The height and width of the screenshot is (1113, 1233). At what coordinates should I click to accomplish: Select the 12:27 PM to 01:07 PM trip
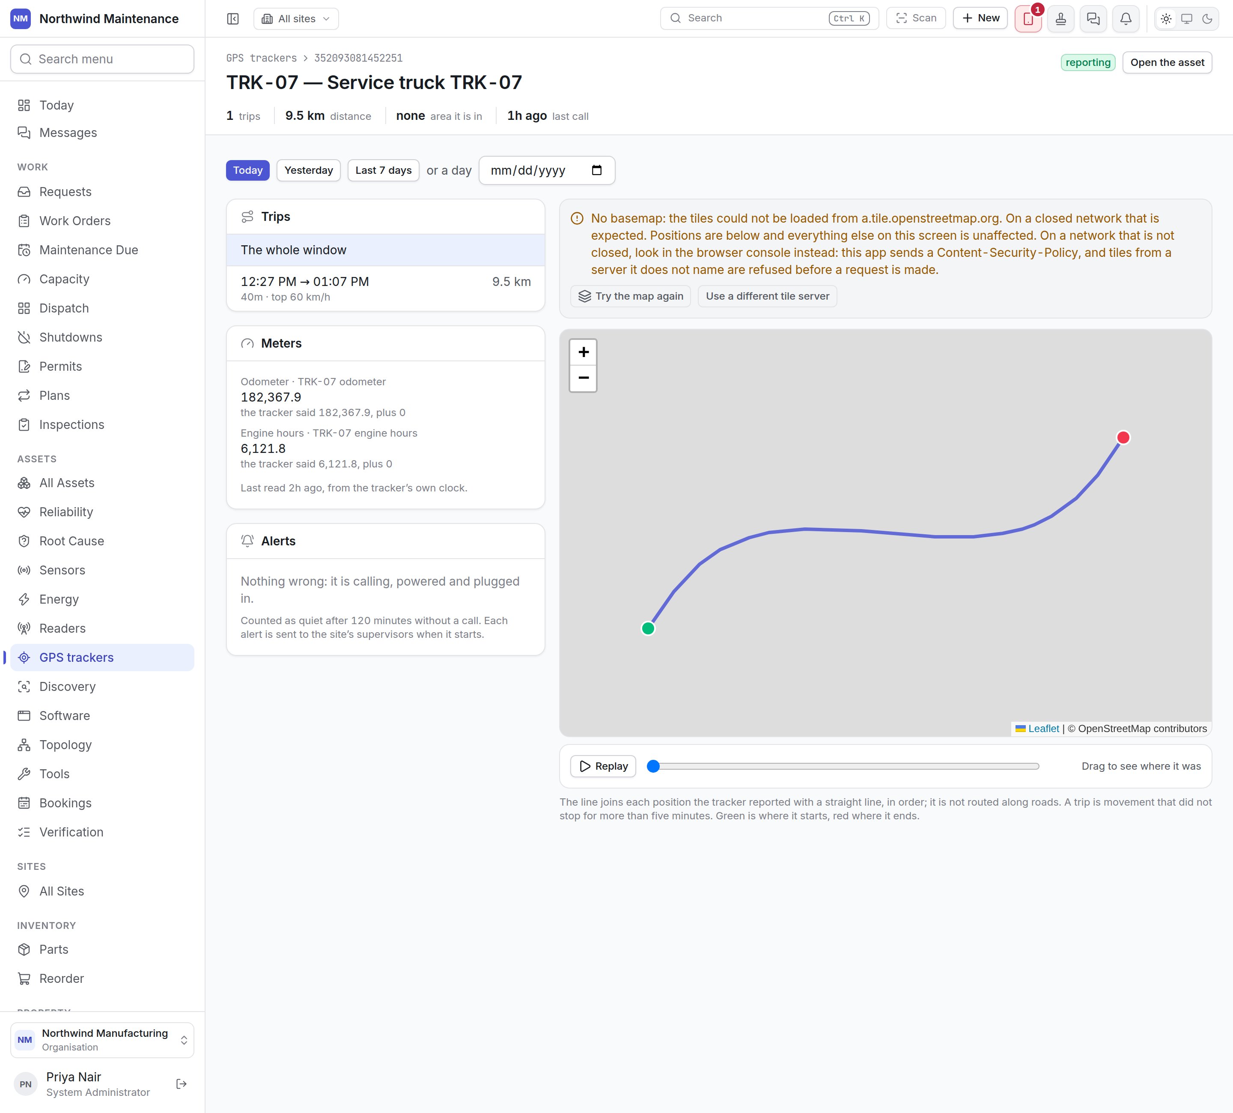[385, 289]
